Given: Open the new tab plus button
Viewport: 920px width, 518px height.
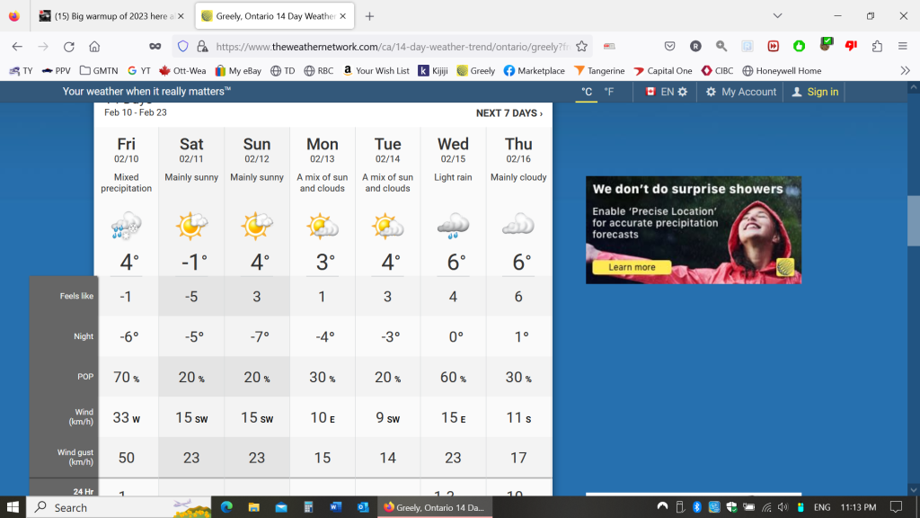Looking at the screenshot, I should [x=369, y=16].
